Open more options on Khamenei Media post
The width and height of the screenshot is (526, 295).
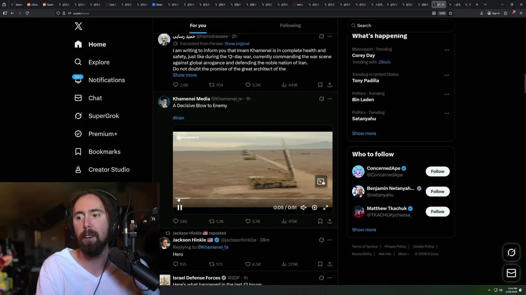point(330,99)
